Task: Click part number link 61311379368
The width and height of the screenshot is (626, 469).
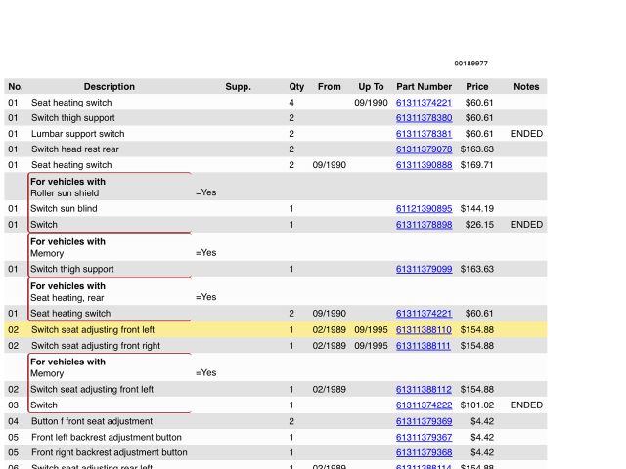Action: coord(424,452)
